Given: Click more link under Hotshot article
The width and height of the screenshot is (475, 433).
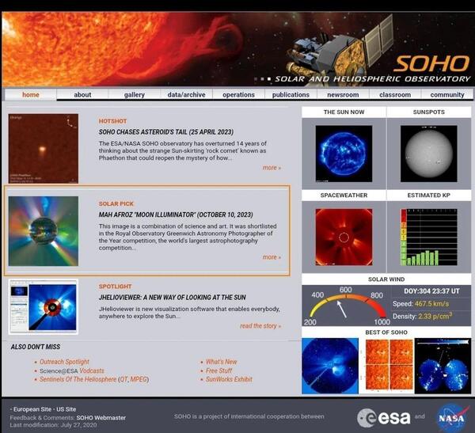Looking at the screenshot, I should pyautogui.click(x=272, y=168).
